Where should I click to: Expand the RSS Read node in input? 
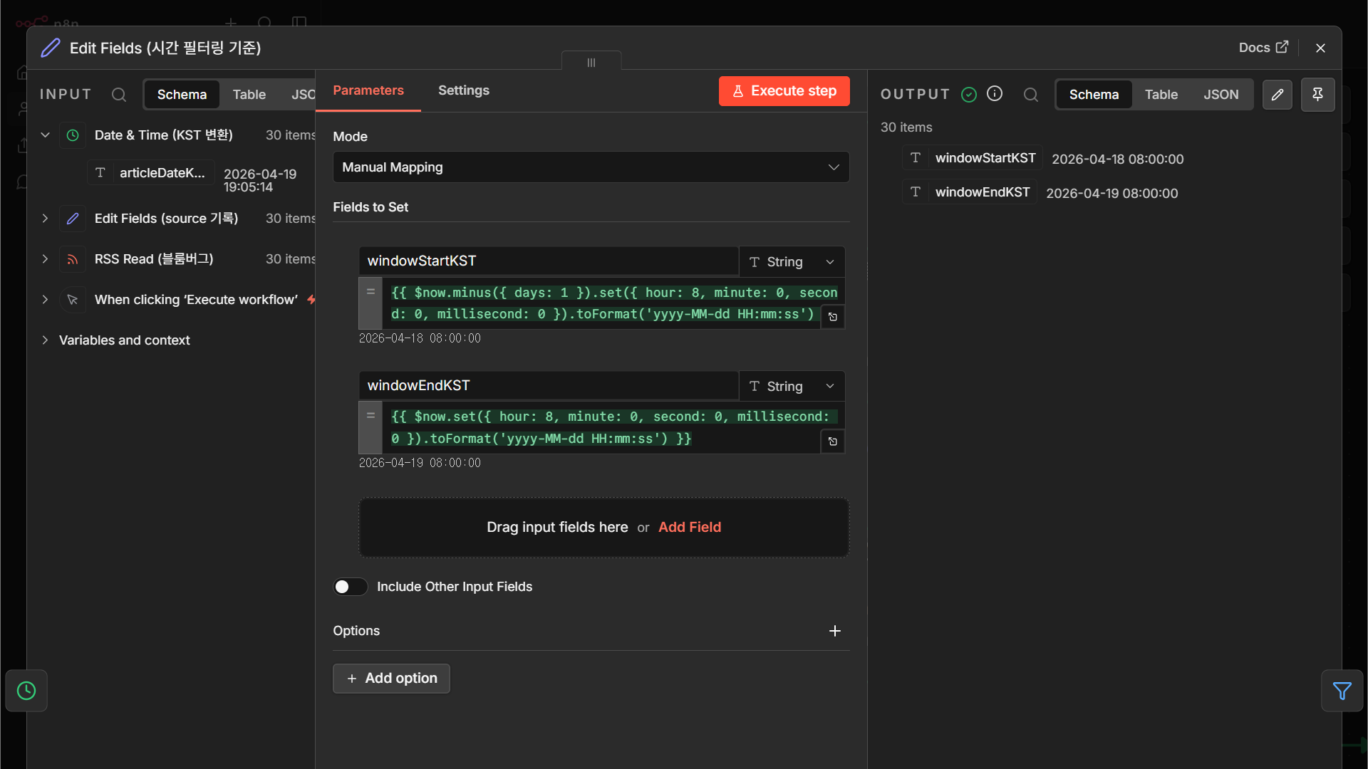point(45,259)
